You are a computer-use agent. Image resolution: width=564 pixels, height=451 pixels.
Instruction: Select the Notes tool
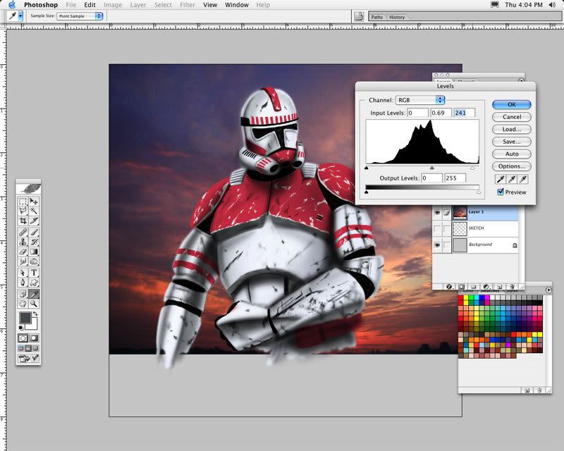click(x=23, y=294)
